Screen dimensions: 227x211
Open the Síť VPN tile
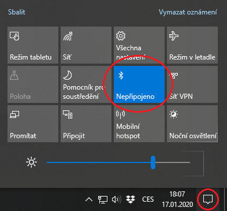192,84
